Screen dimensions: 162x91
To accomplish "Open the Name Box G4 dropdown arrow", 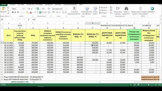I will click(x=12, y=19).
